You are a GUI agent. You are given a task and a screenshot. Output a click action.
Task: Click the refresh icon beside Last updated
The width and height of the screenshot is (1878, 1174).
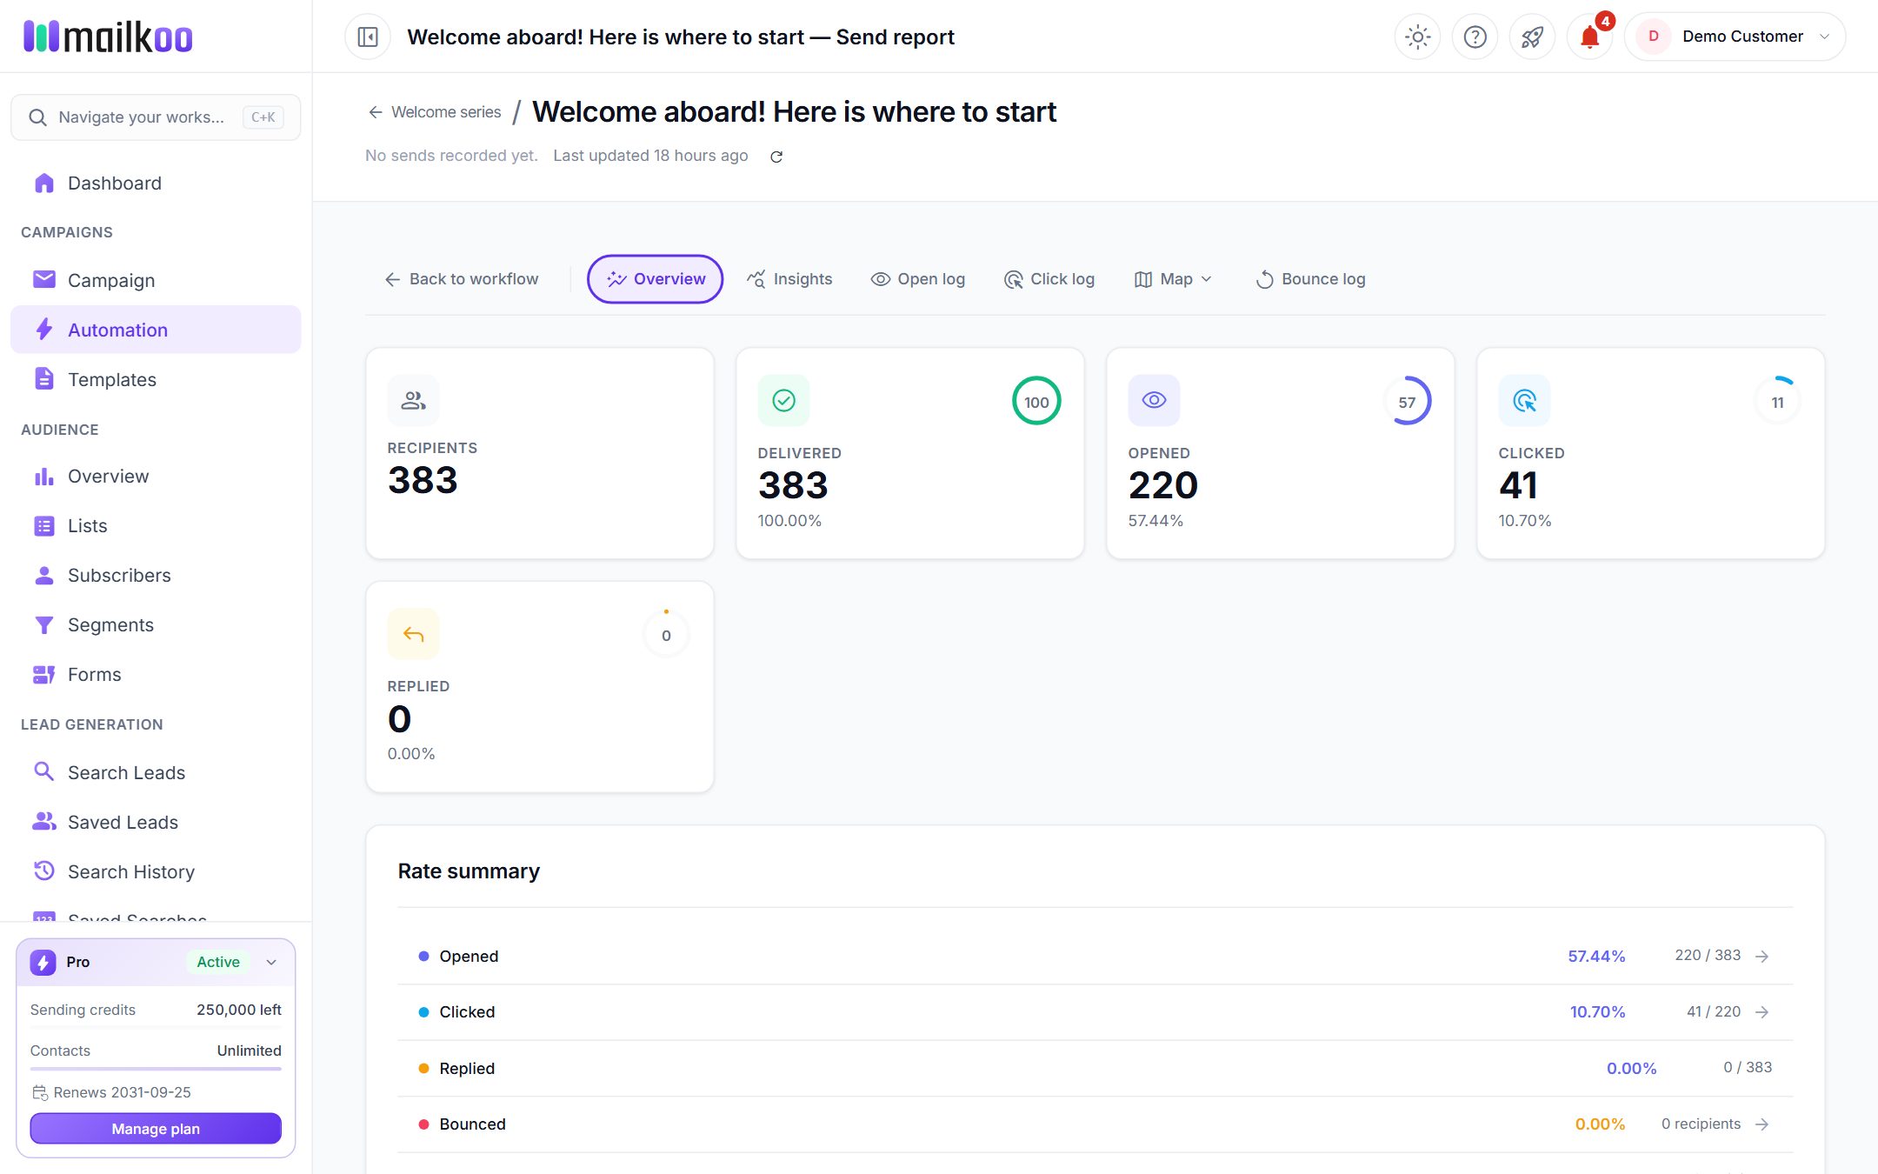pyautogui.click(x=776, y=157)
